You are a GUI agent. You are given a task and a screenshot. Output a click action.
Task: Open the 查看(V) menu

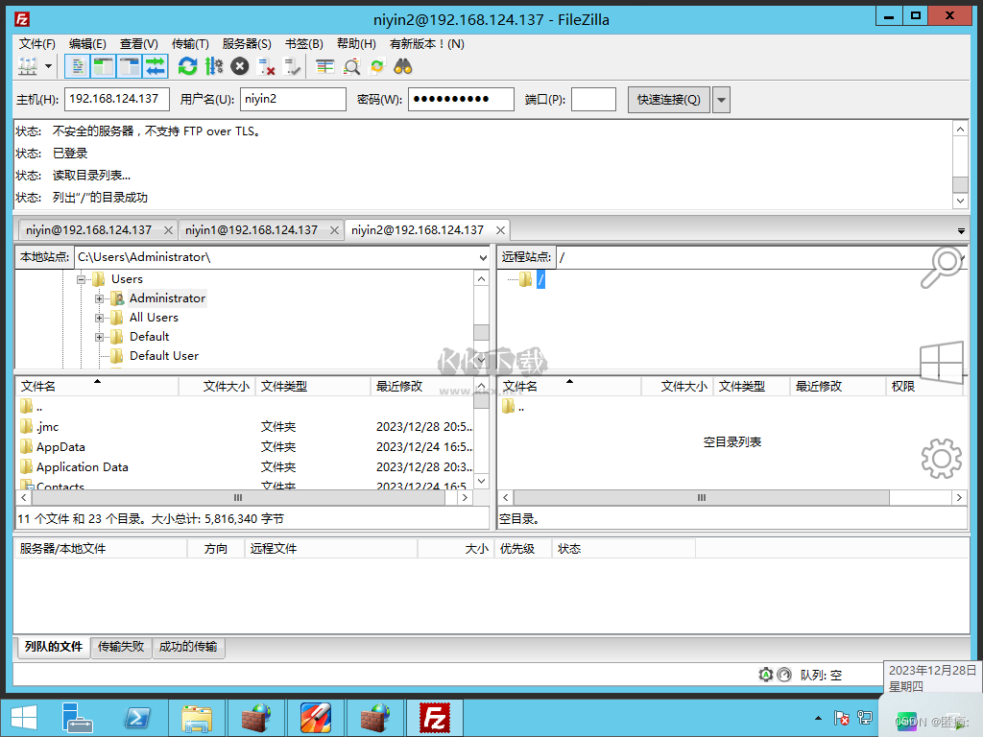click(x=138, y=44)
